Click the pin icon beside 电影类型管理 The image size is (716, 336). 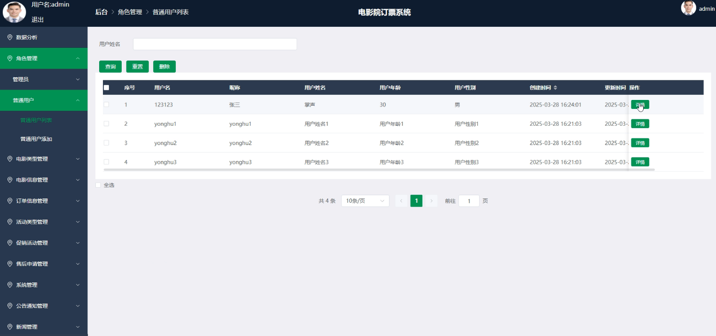pyautogui.click(x=10, y=159)
